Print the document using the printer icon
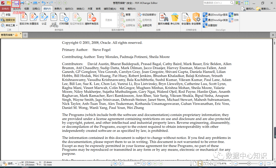276x168 pixels. click(x=22, y=3)
